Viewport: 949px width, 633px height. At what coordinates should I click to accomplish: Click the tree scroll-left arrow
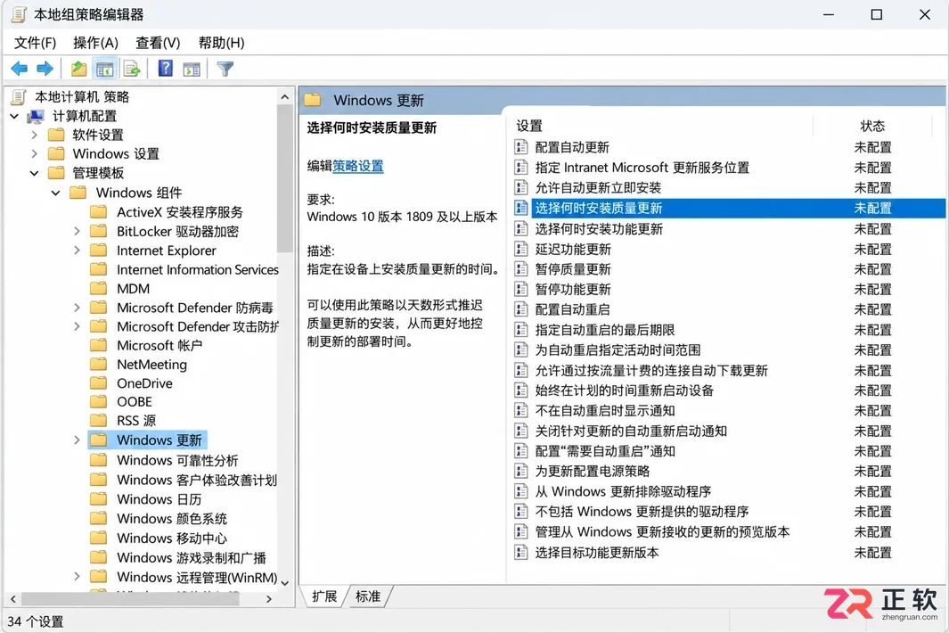tap(13, 598)
